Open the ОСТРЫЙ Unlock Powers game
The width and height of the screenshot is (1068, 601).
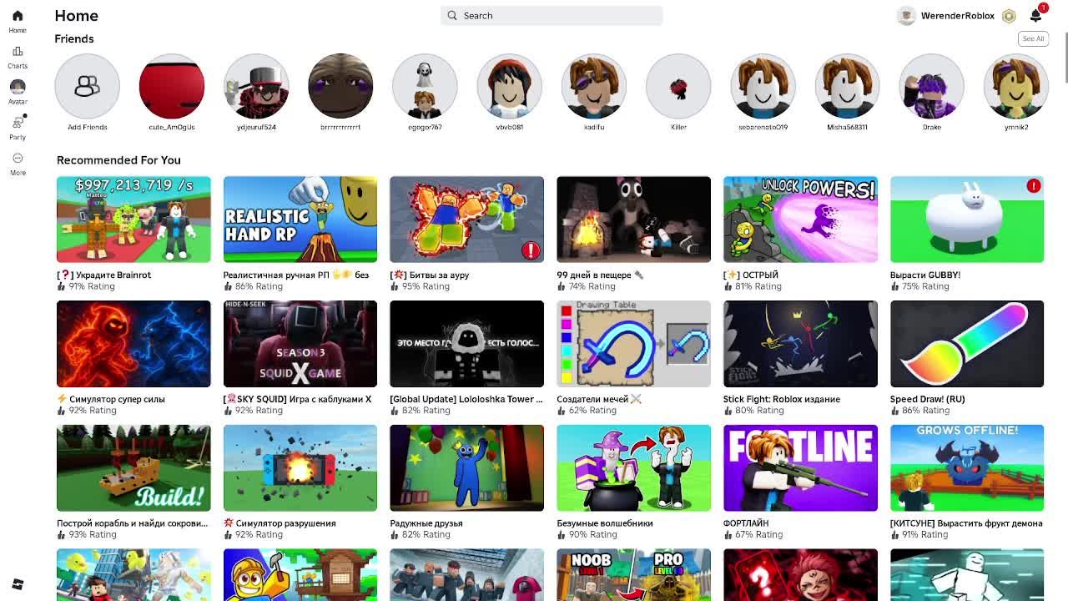click(800, 219)
